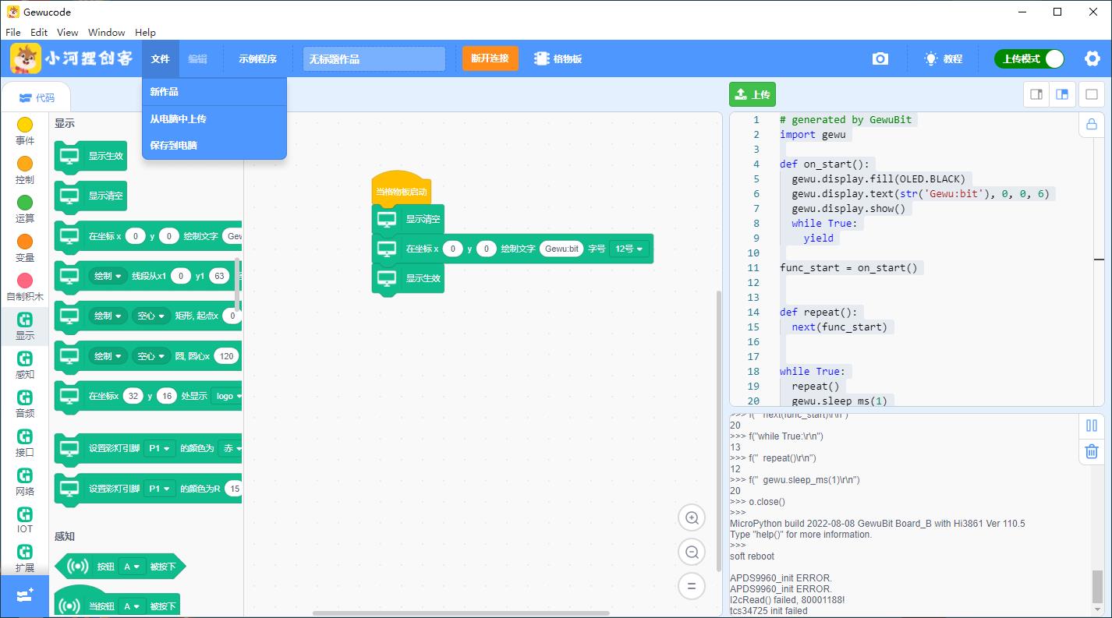Image resolution: width=1112 pixels, height=618 pixels.
Task: Open the 格物板 board selector
Action: click(x=558, y=59)
